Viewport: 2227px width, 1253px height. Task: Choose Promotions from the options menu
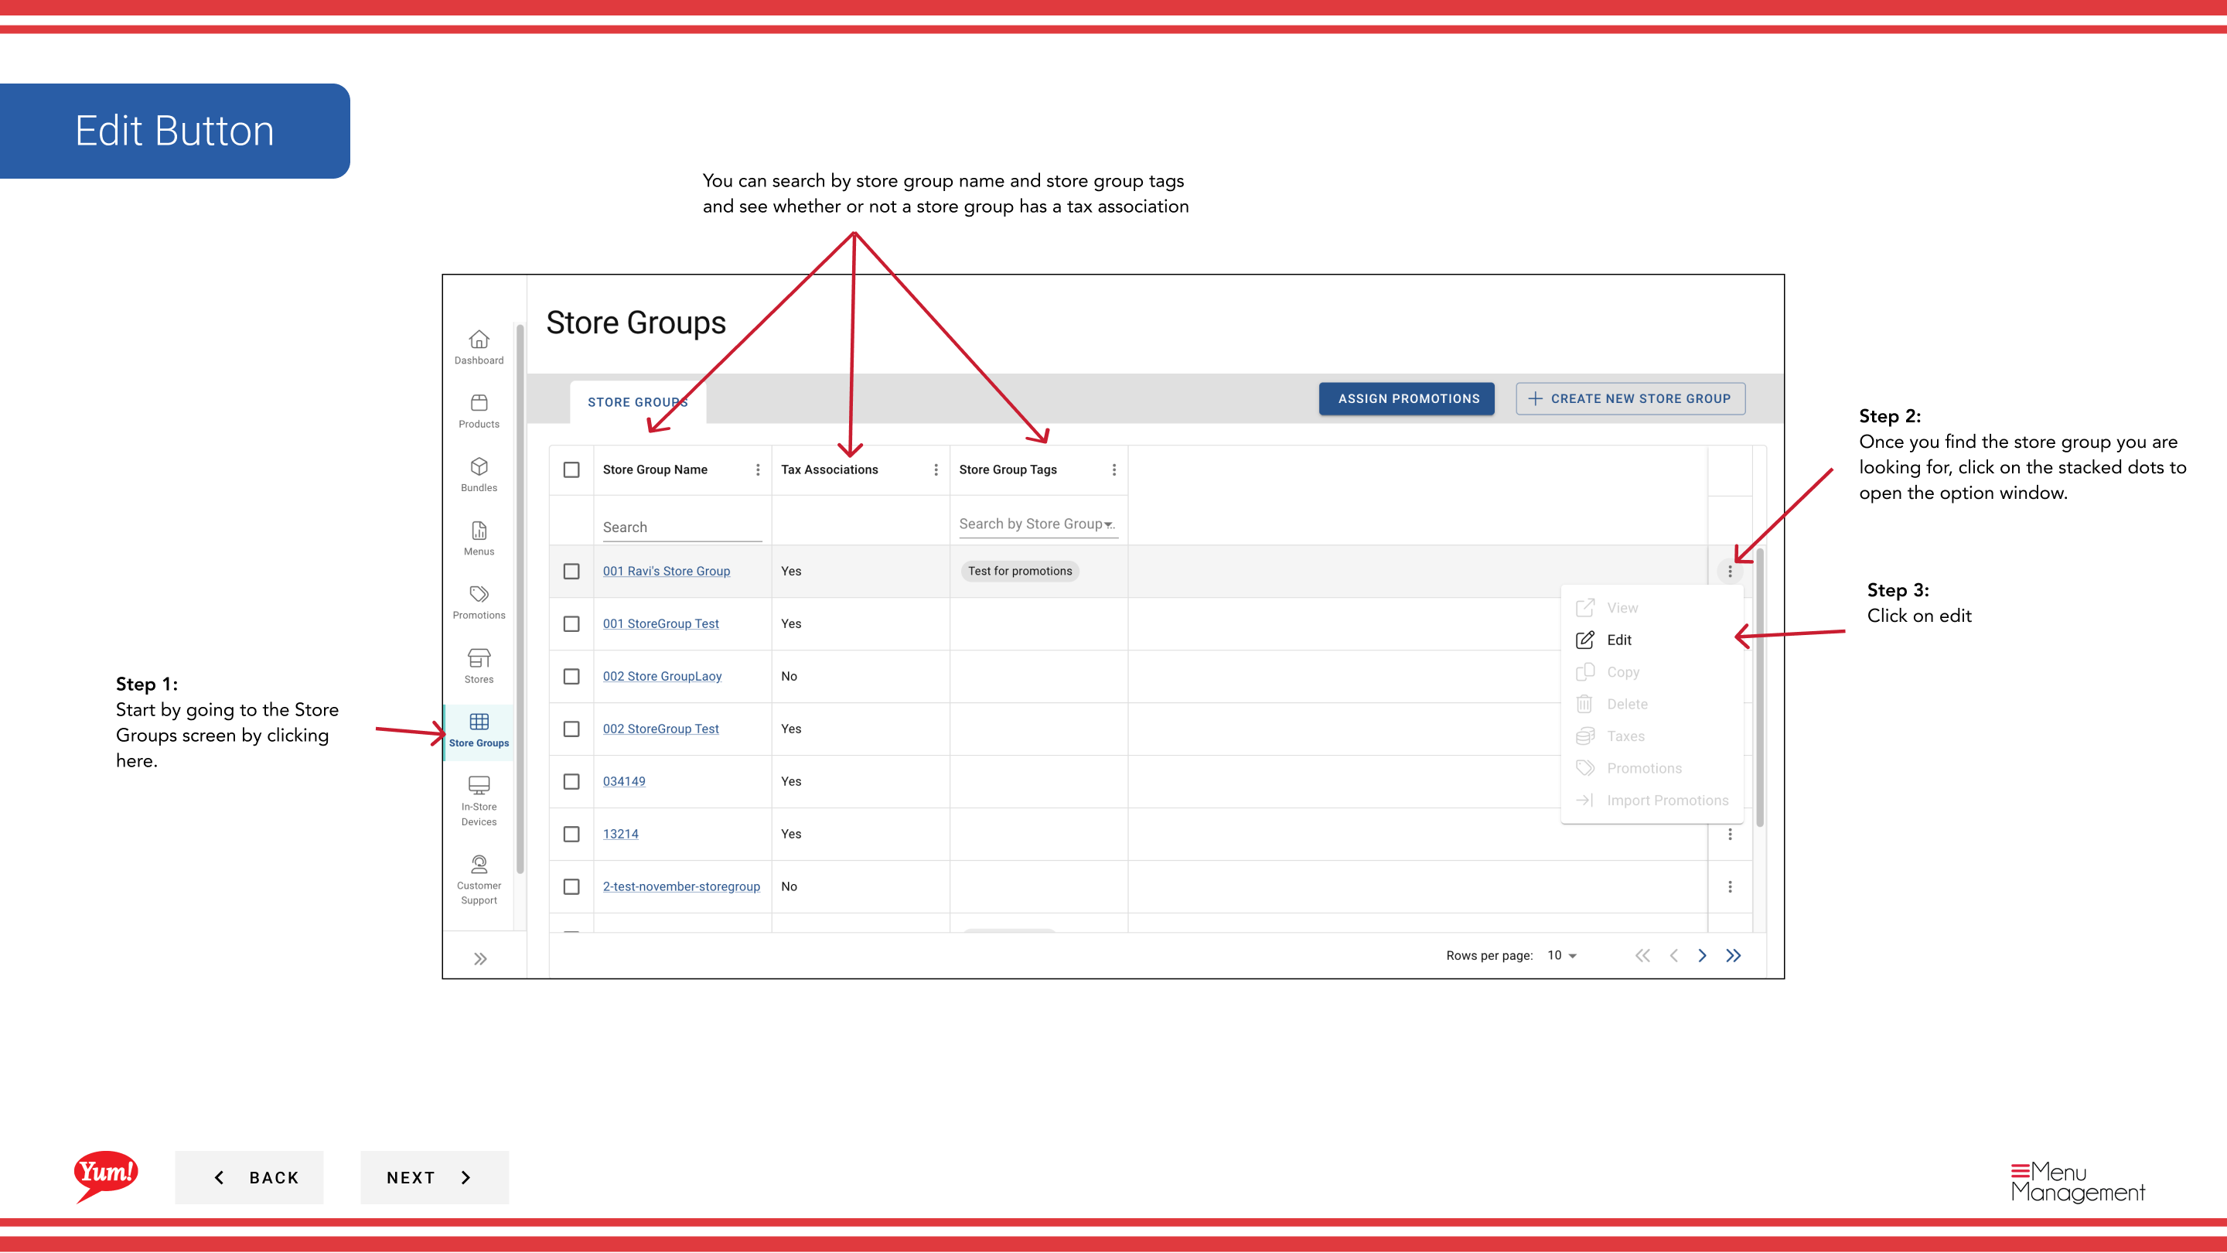1651,768
